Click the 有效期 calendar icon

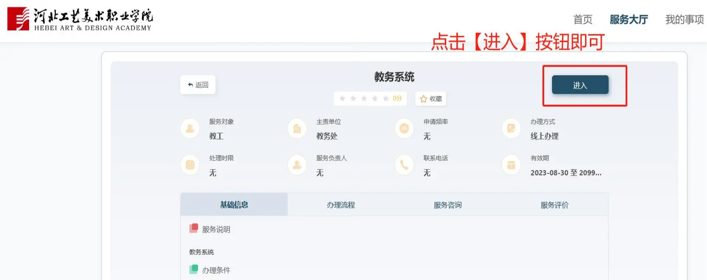point(511,165)
